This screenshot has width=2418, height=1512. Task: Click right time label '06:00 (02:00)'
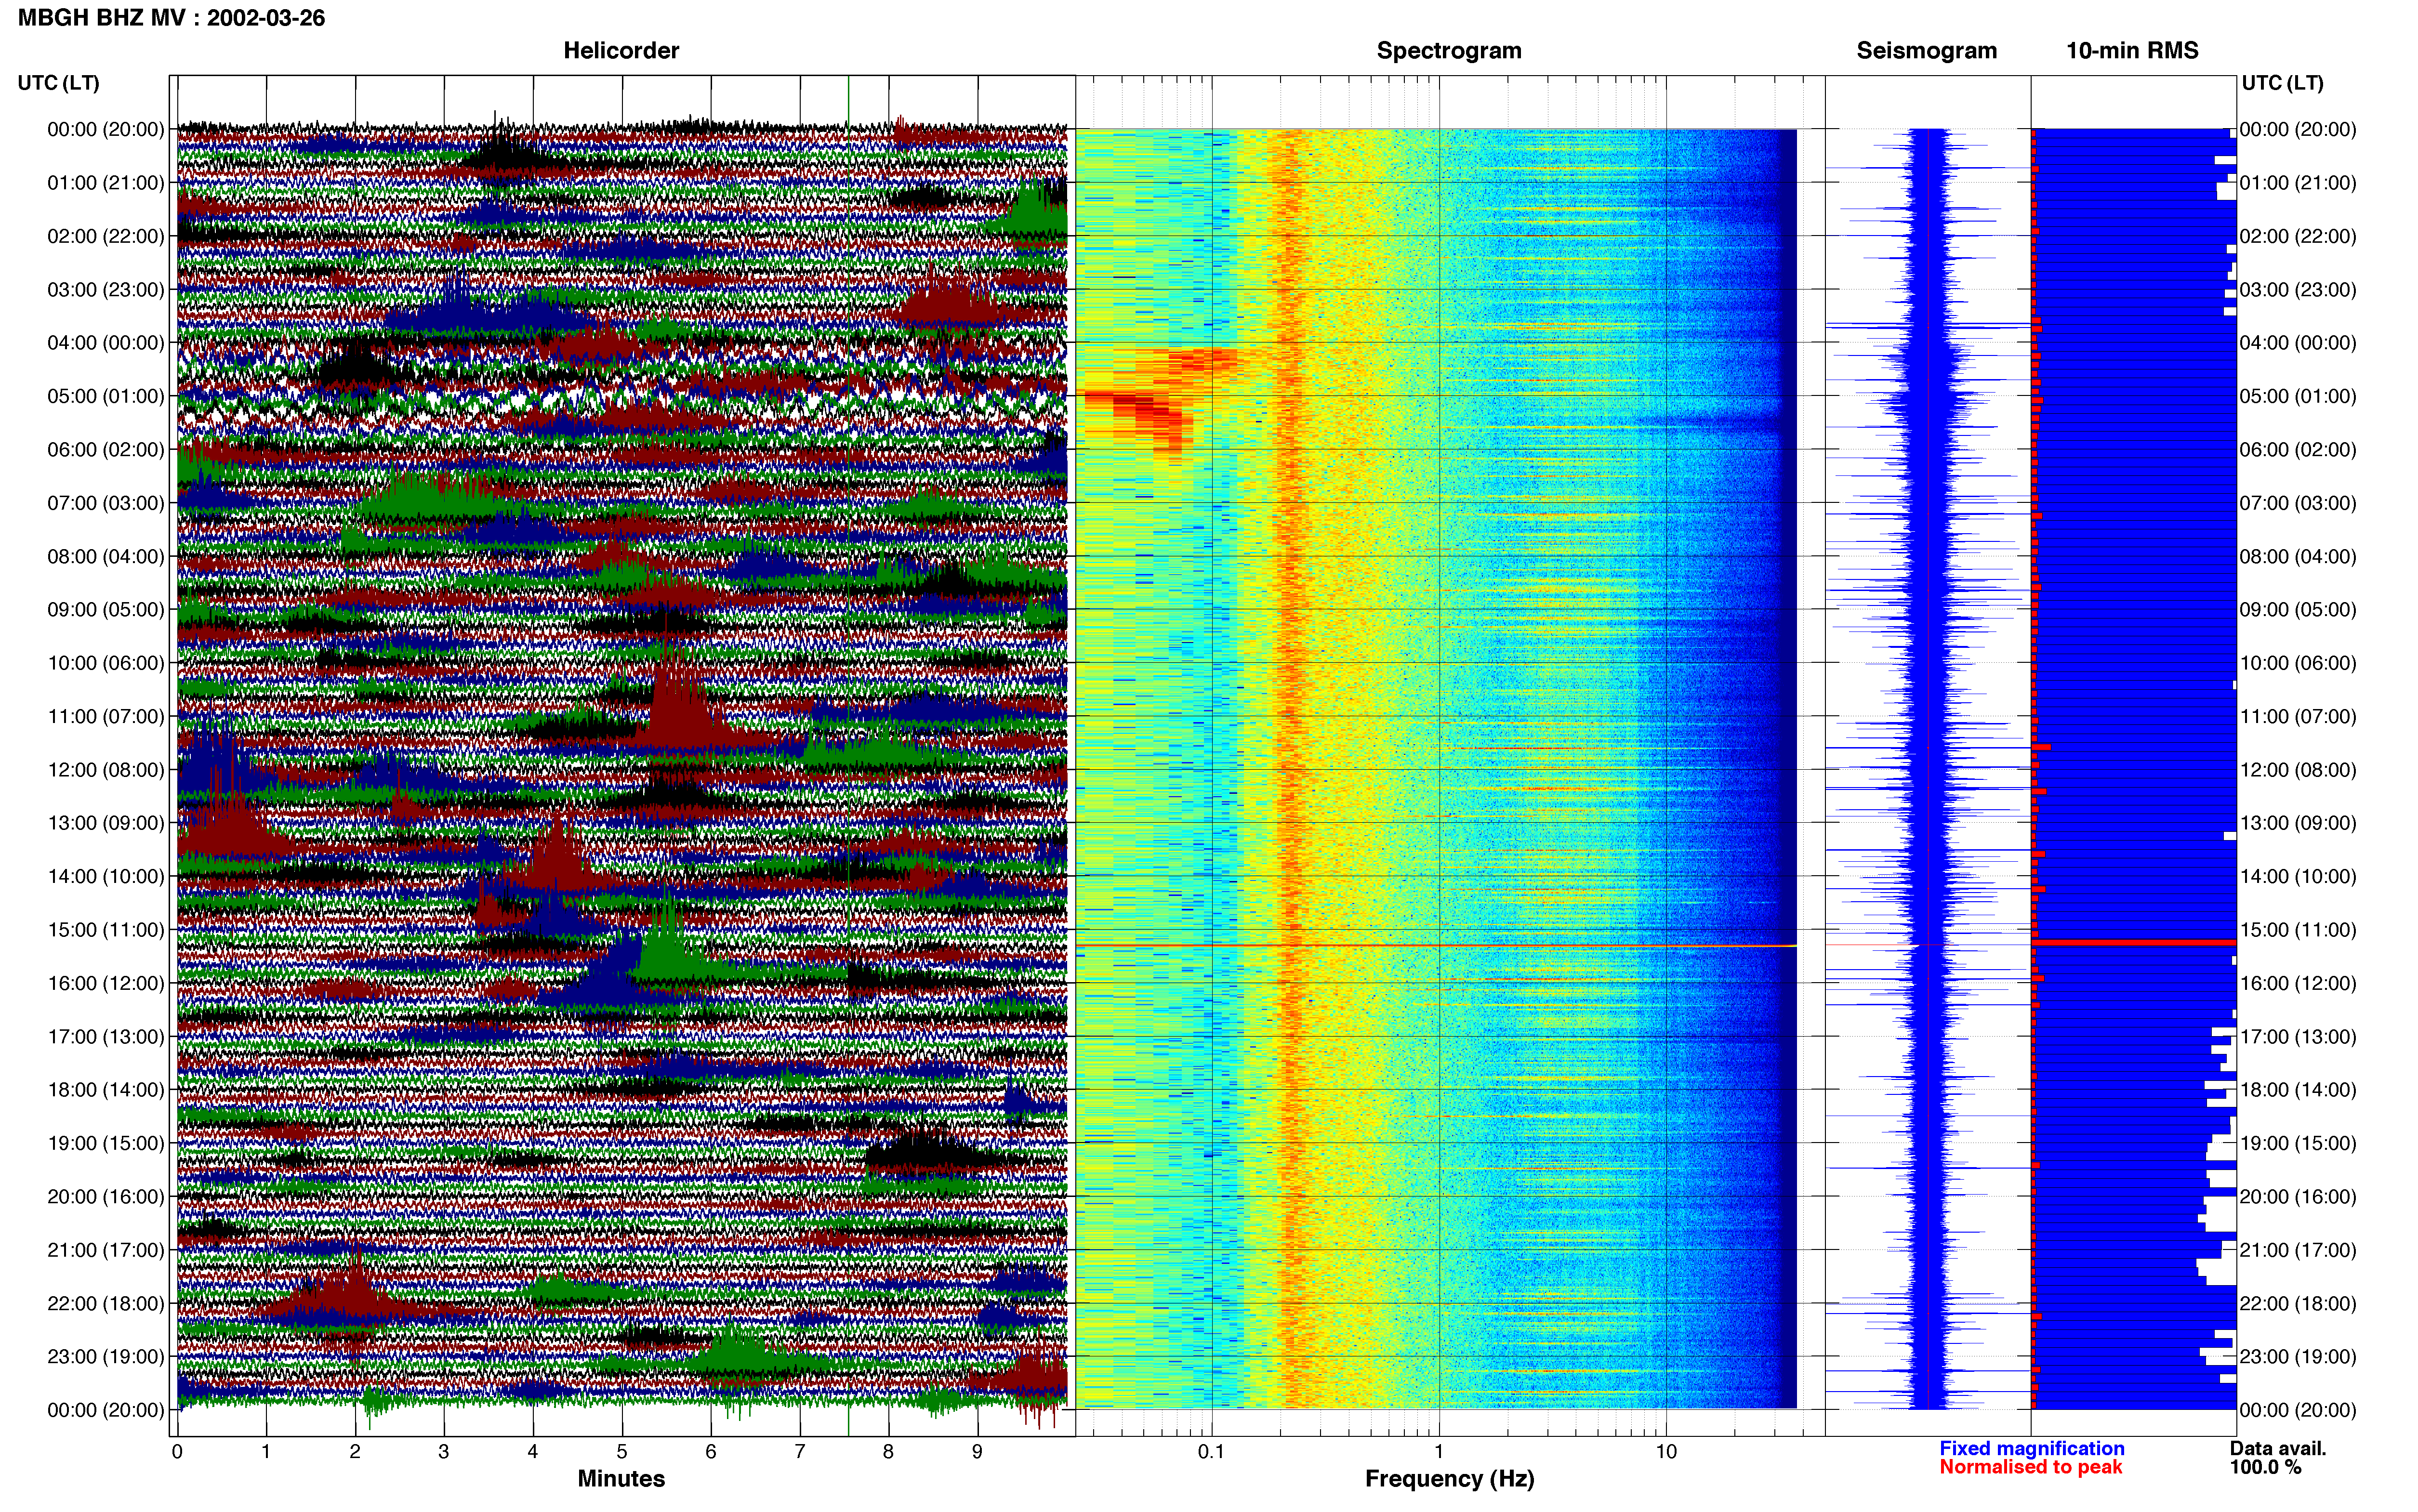pos(2298,450)
